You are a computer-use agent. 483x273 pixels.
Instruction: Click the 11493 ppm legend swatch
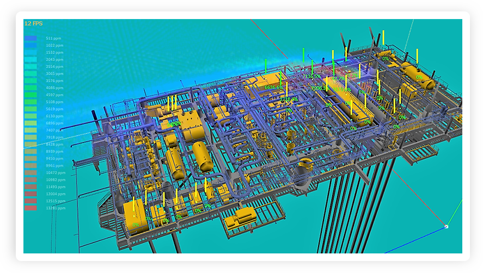(30, 187)
